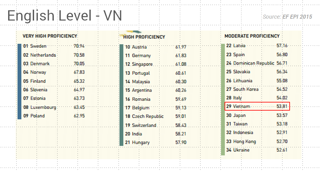Select the '15 Argentina' entry
Image resolution: width=320 pixels, height=171 pixels.
[138, 90]
